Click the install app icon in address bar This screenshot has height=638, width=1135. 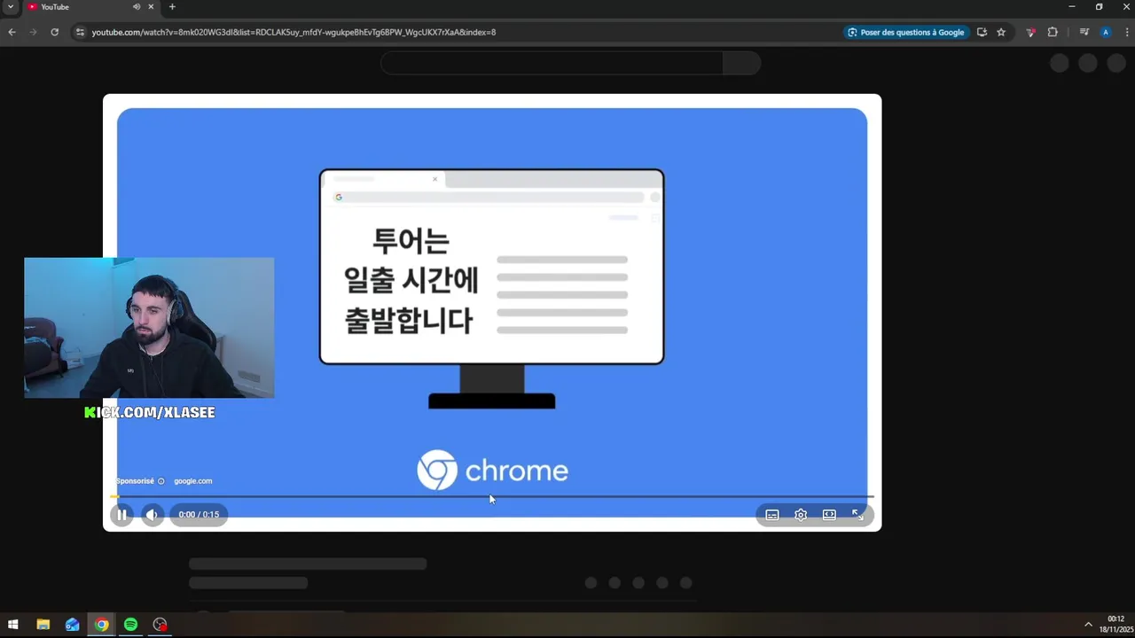coord(982,32)
